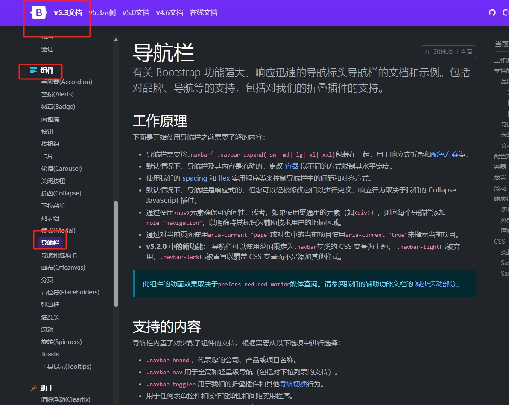Open the v4.6文档 menu item
509x405 pixels.
click(x=170, y=13)
